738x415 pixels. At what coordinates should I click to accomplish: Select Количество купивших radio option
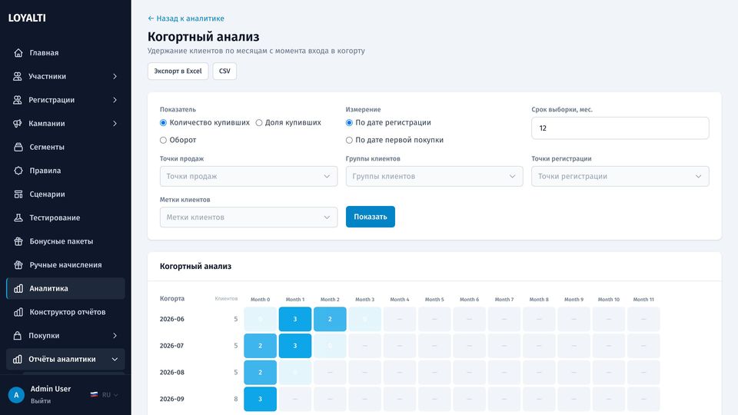[163, 123]
